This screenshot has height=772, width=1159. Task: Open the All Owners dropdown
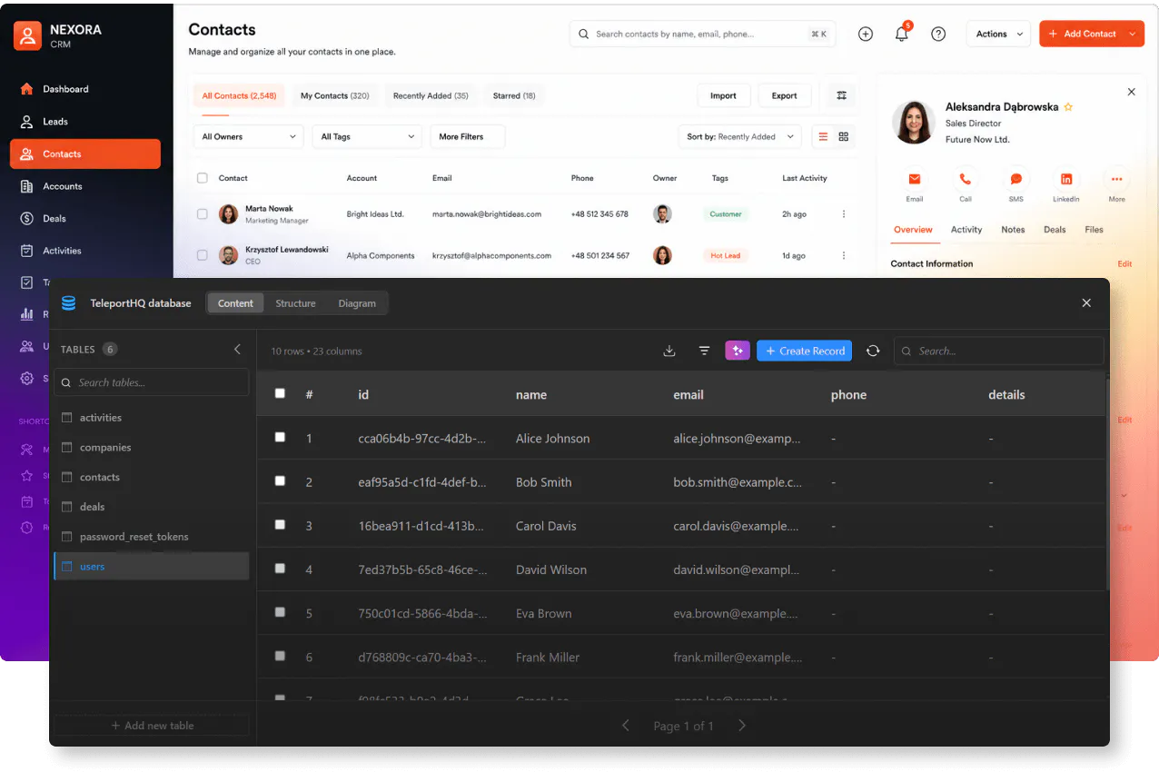(x=248, y=136)
